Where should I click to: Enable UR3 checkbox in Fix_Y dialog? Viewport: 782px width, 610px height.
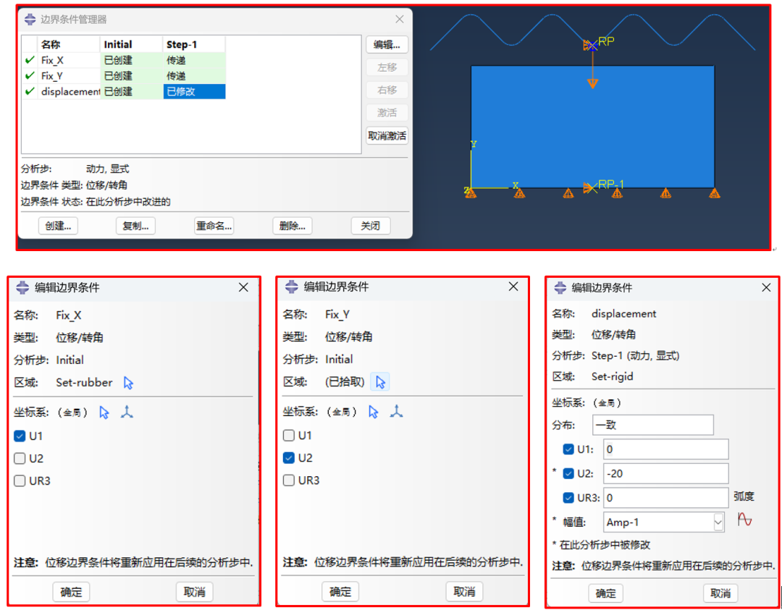[289, 480]
